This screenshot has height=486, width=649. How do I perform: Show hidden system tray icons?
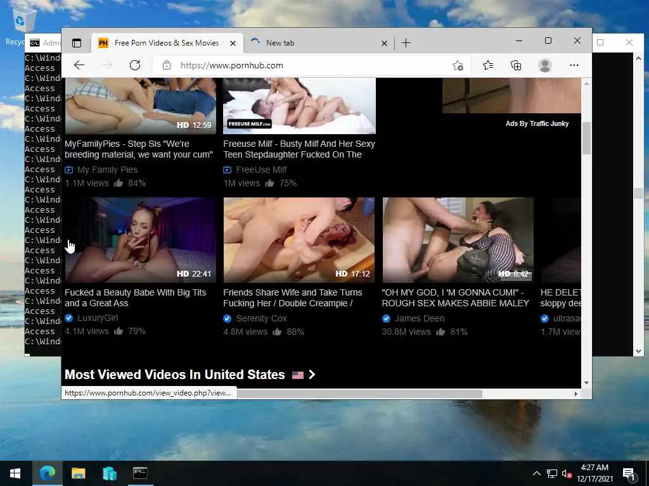pos(536,473)
